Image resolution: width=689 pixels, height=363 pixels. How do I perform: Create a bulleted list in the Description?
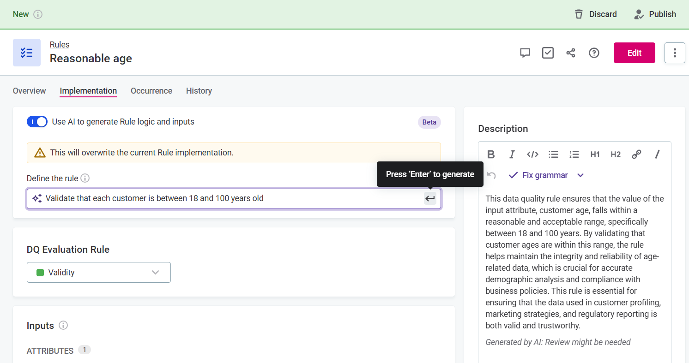click(x=553, y=154)
